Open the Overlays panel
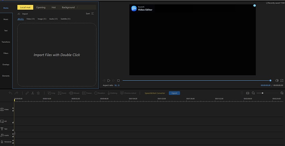This screenshot has height=146, width=285. (6, 64)
